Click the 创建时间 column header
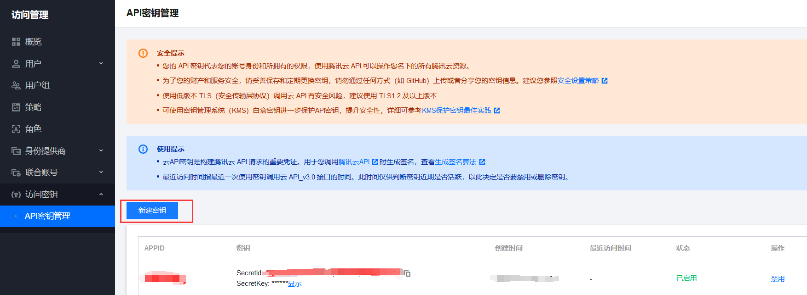The height and width of the screenshot is (295, 807). [509, 248]
